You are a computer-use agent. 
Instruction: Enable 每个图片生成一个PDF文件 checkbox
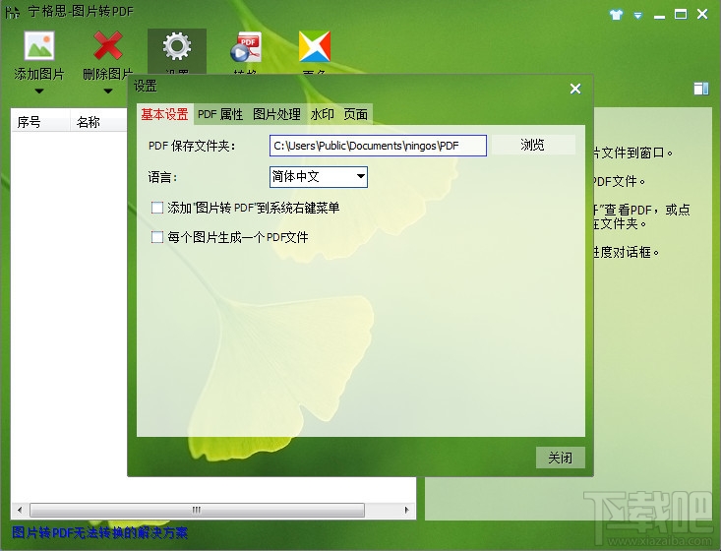(157, 237)
